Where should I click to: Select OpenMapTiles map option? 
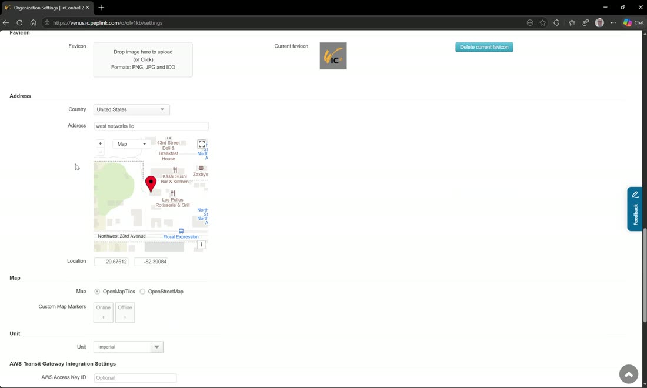pos(97,292)
